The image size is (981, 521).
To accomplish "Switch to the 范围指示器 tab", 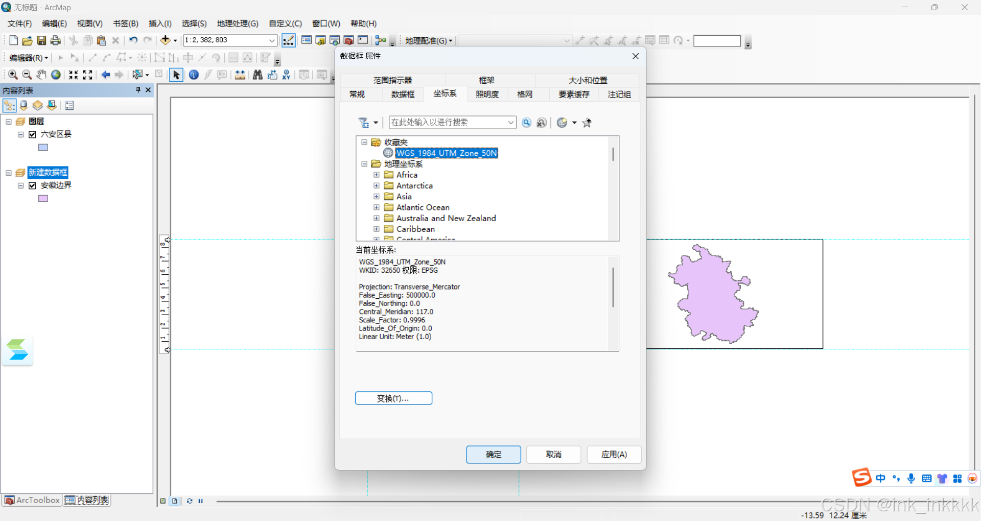I will click(392, 80).
